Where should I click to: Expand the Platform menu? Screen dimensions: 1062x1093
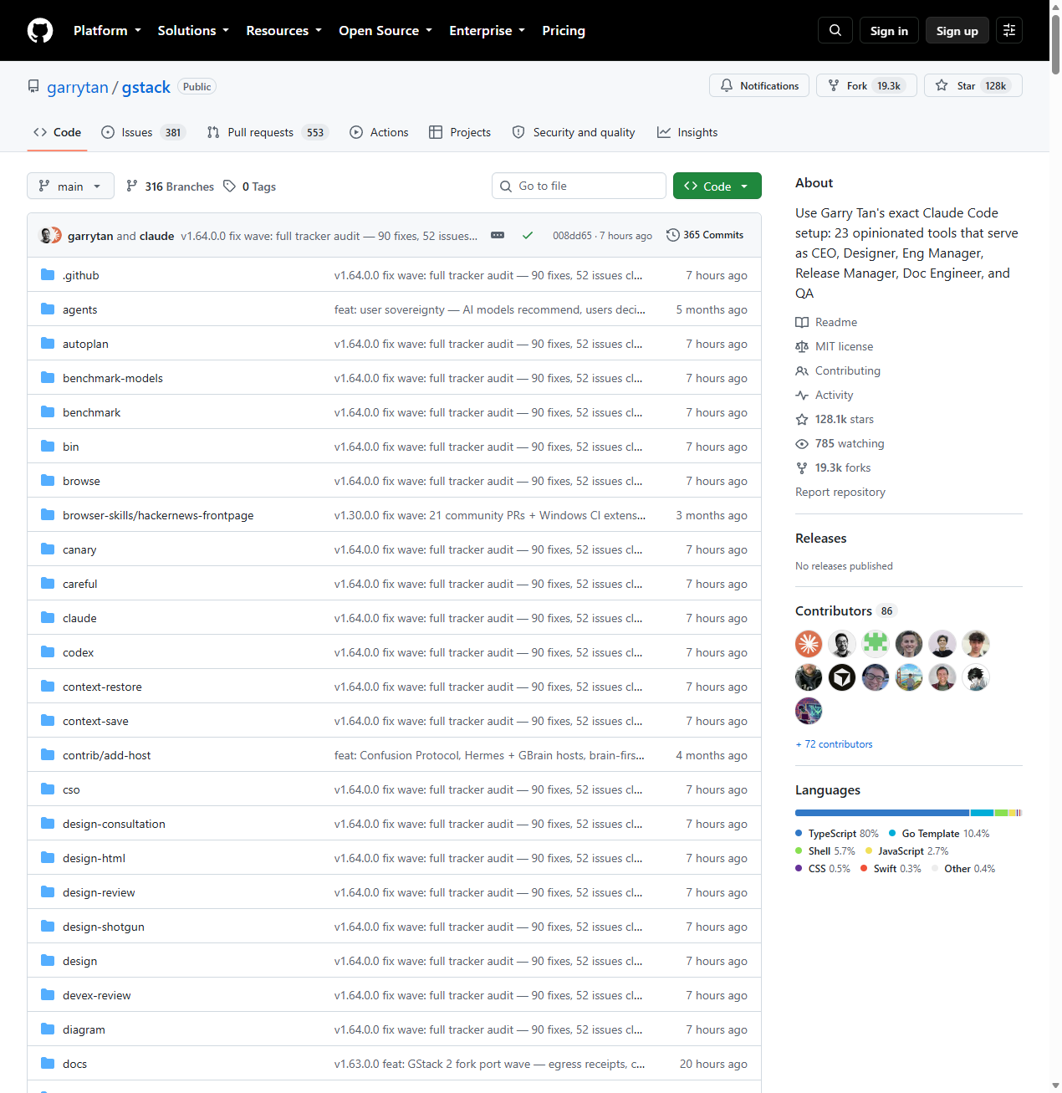(107, 30)
